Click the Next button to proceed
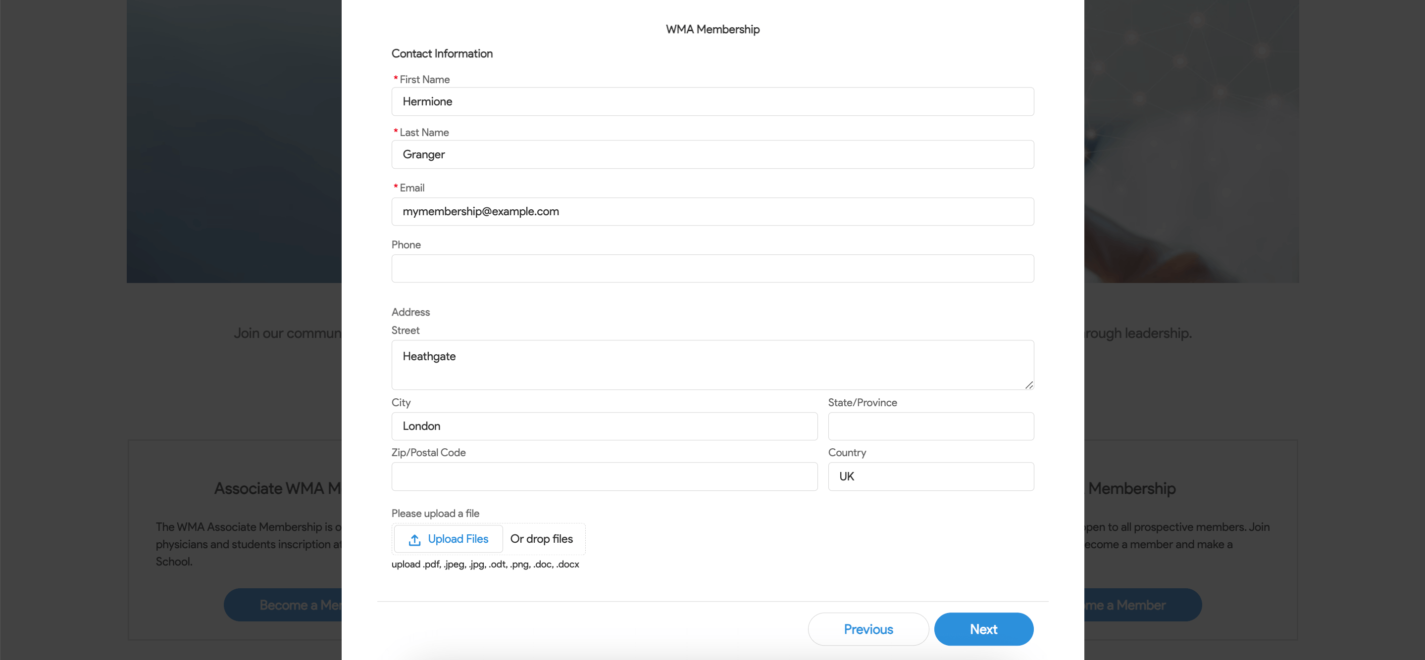Screen dimensions: 1425x660 coord(984,629)
